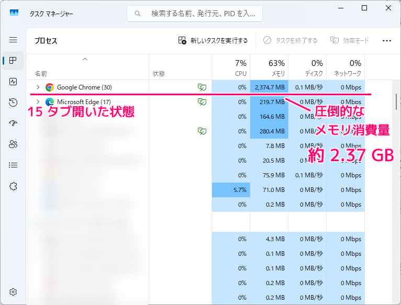Image resolution: width=401 pixels, height=305 pixels.
Task: Click Chrome's 2,374.7 MB memory cell
Action: (x=269, y=87)
